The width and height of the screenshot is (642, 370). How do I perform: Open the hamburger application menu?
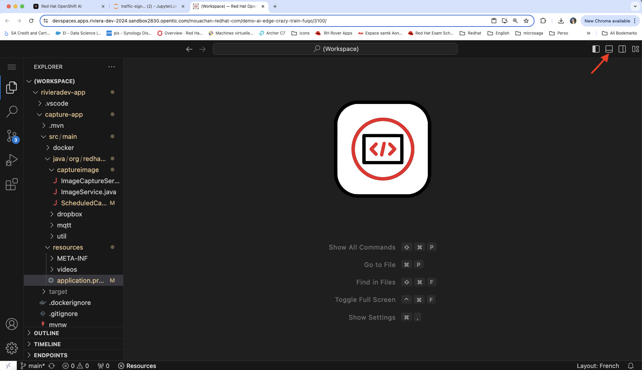pos(12,67)
